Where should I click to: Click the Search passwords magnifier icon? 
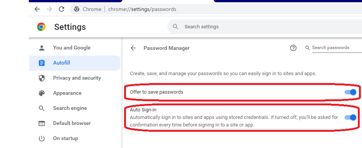pyautogui.click(x=307, y=48)
